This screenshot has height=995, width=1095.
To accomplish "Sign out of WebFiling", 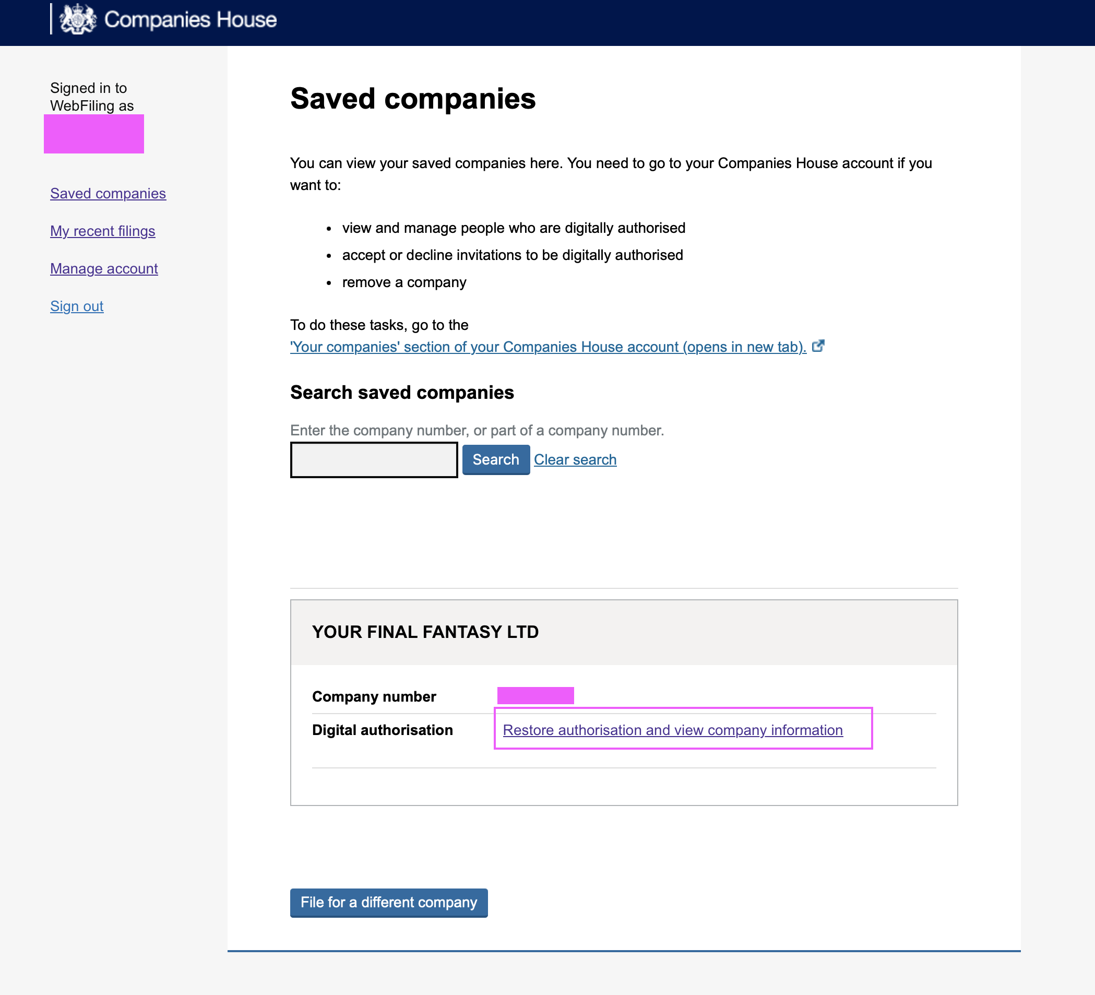I will [x=77, y=306].
